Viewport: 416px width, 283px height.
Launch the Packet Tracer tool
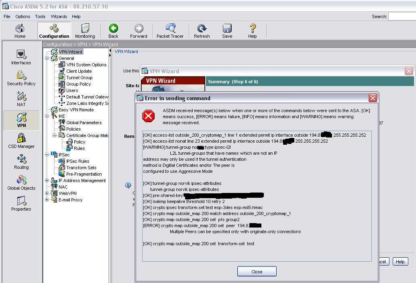pyautogui.click(x=170, y=31)
